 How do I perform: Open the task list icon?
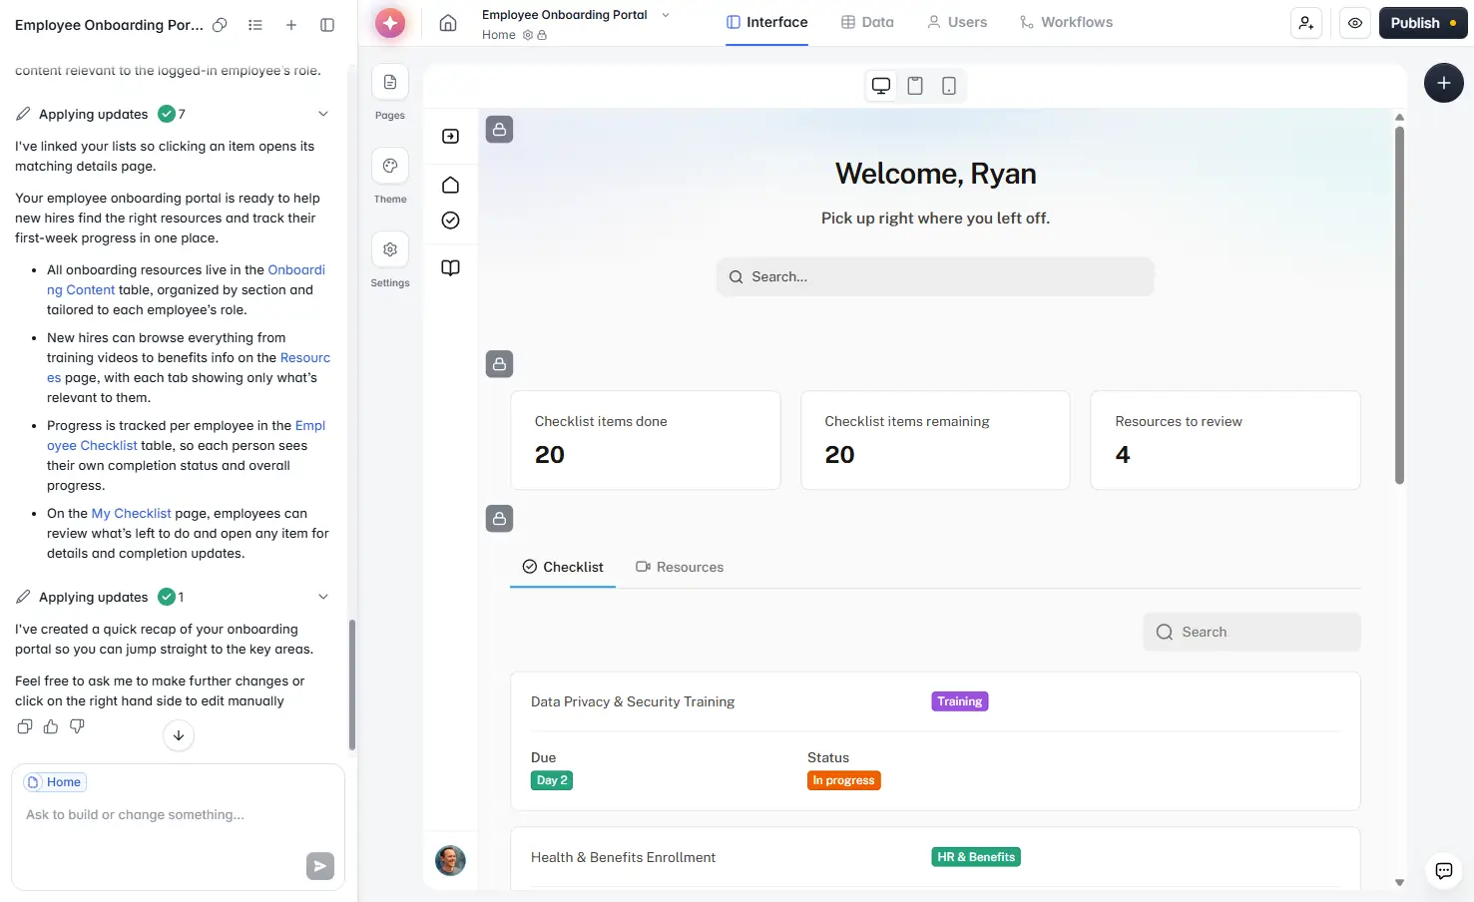tap(255, 25)
